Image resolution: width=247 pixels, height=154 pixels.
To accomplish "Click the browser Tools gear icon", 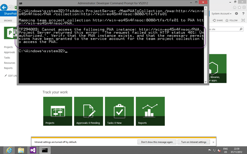I will (244, 7).
